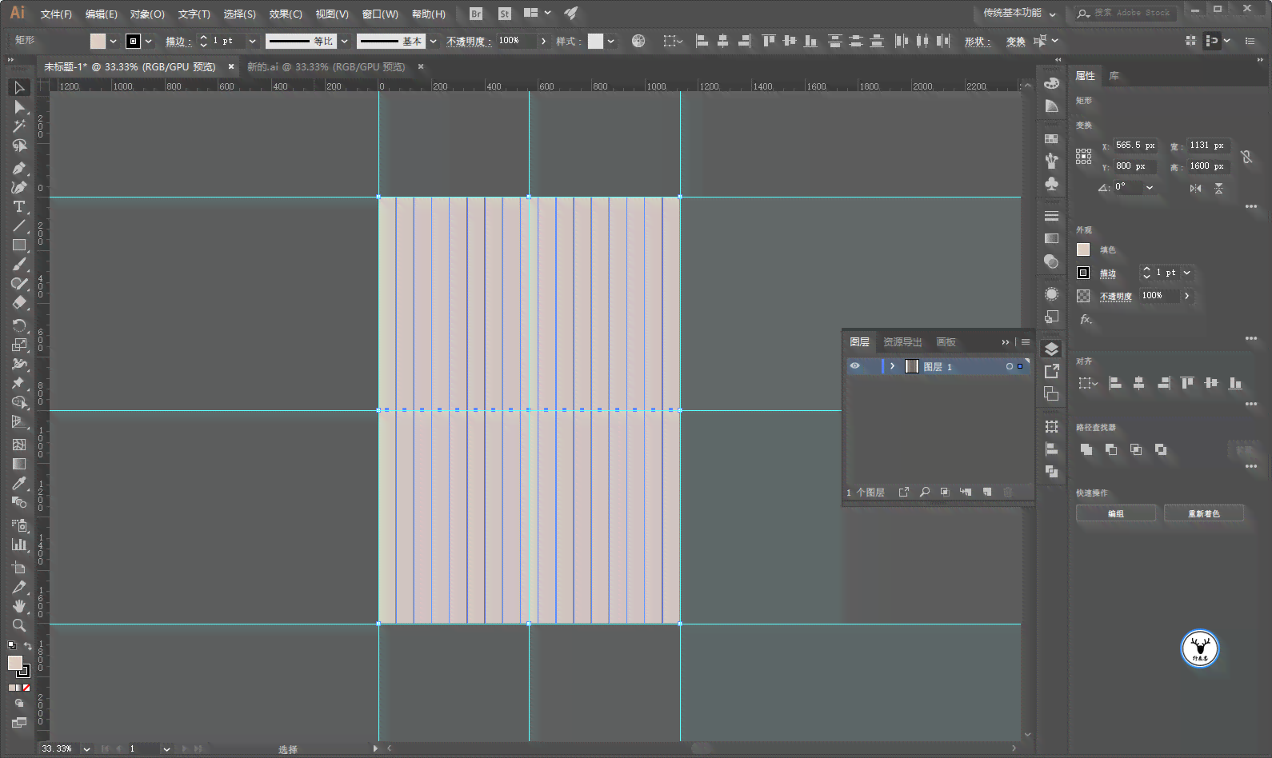Click target circle of 图层 1

coord(1010,366)
